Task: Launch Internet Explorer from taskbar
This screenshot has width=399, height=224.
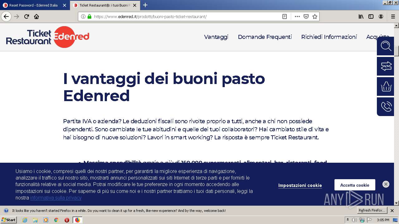Action: 25,220
